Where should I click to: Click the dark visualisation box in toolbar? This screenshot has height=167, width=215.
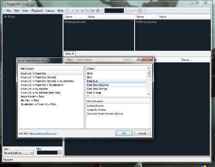click(x=114, y=11)
